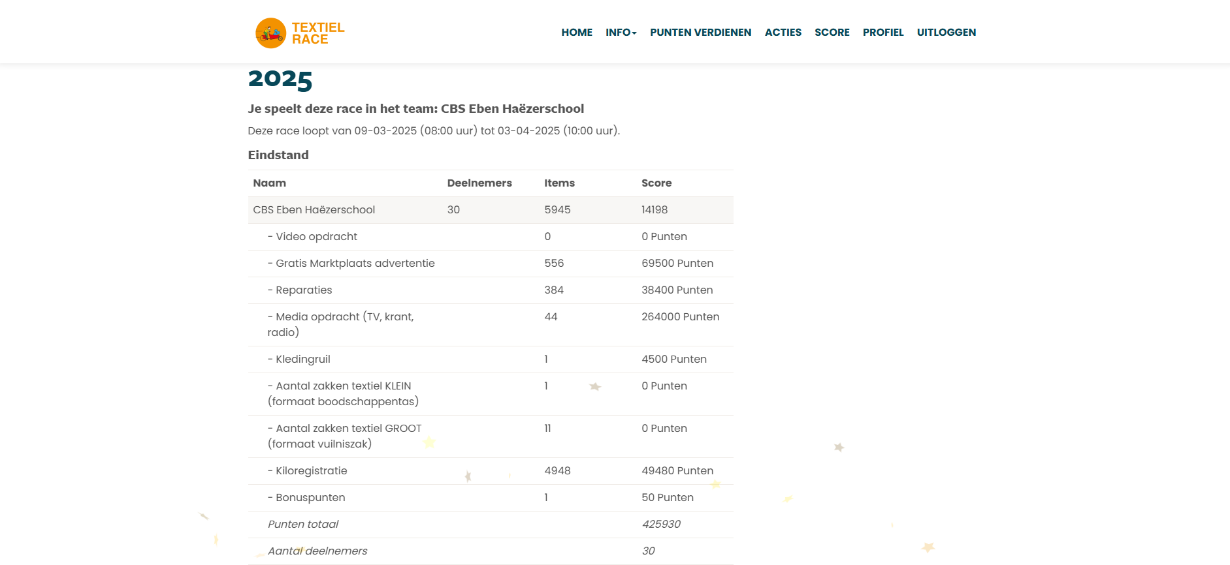Click the Score column header
Screen dimensions: 1230x565
coord(656,183)
